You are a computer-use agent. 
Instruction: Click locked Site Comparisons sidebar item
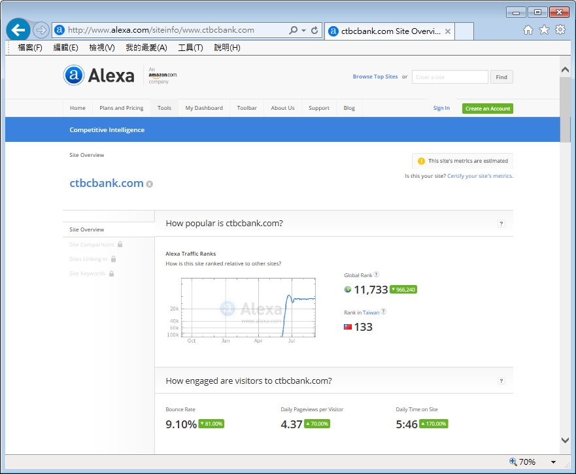92,245
